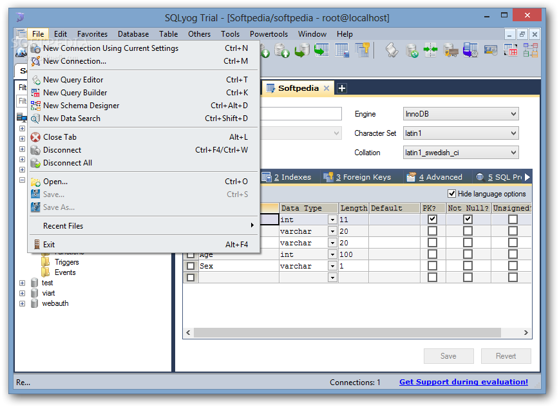Click the export table data toolbar icon
Screen dimensions: 559x407
[321, 50]
